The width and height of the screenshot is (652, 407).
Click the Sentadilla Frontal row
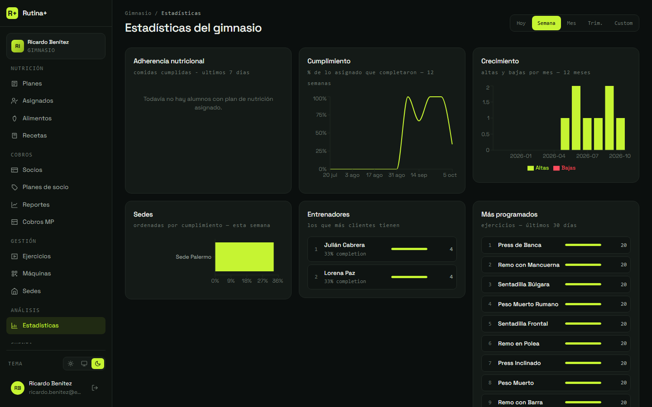(556, 324)
